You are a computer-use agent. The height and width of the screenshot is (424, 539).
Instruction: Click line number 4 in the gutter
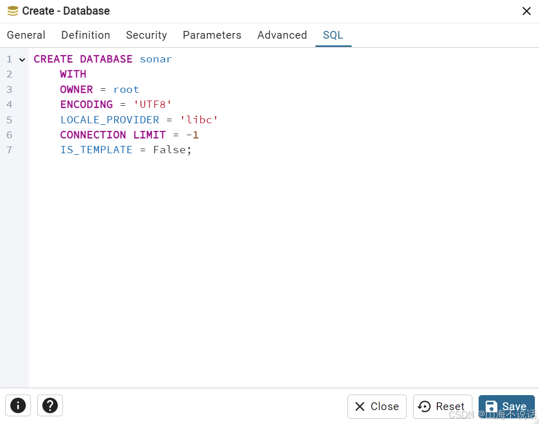[9, 104]
